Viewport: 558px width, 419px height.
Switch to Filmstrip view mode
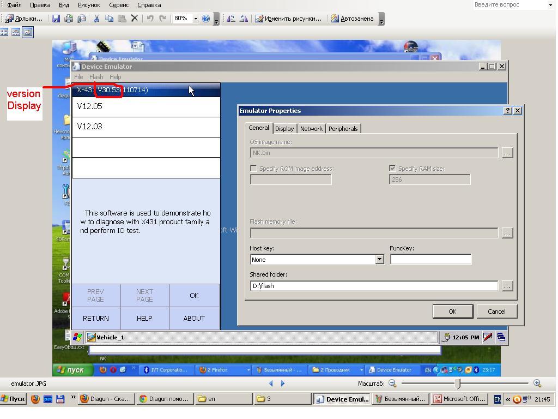click(16, 32)
